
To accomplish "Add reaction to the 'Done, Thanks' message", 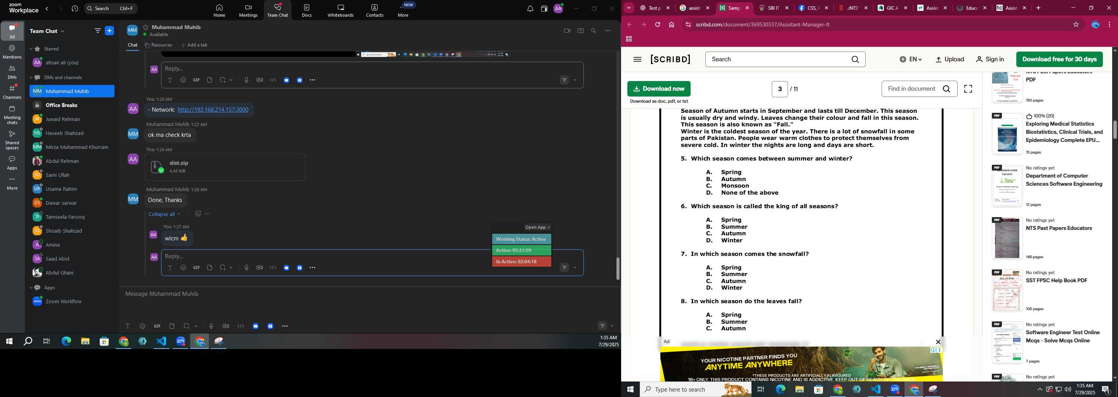I will [x=198, y=214].
